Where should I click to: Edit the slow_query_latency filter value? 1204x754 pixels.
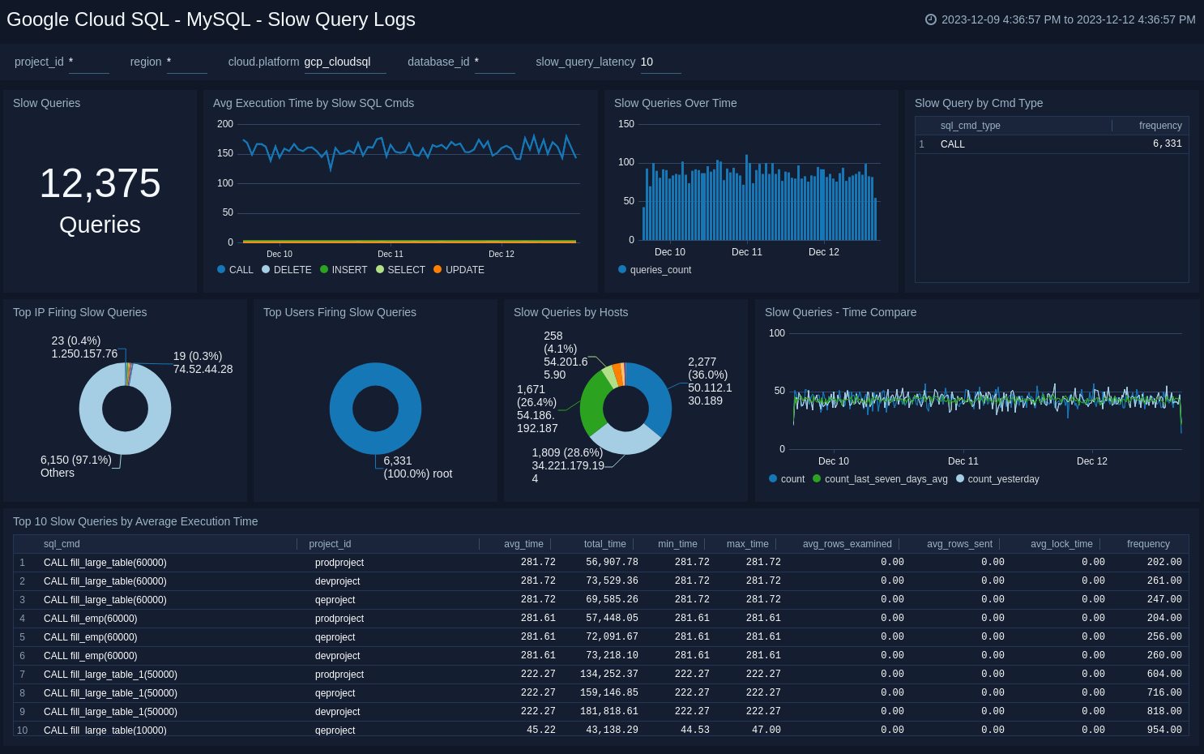tap(661, 62)
